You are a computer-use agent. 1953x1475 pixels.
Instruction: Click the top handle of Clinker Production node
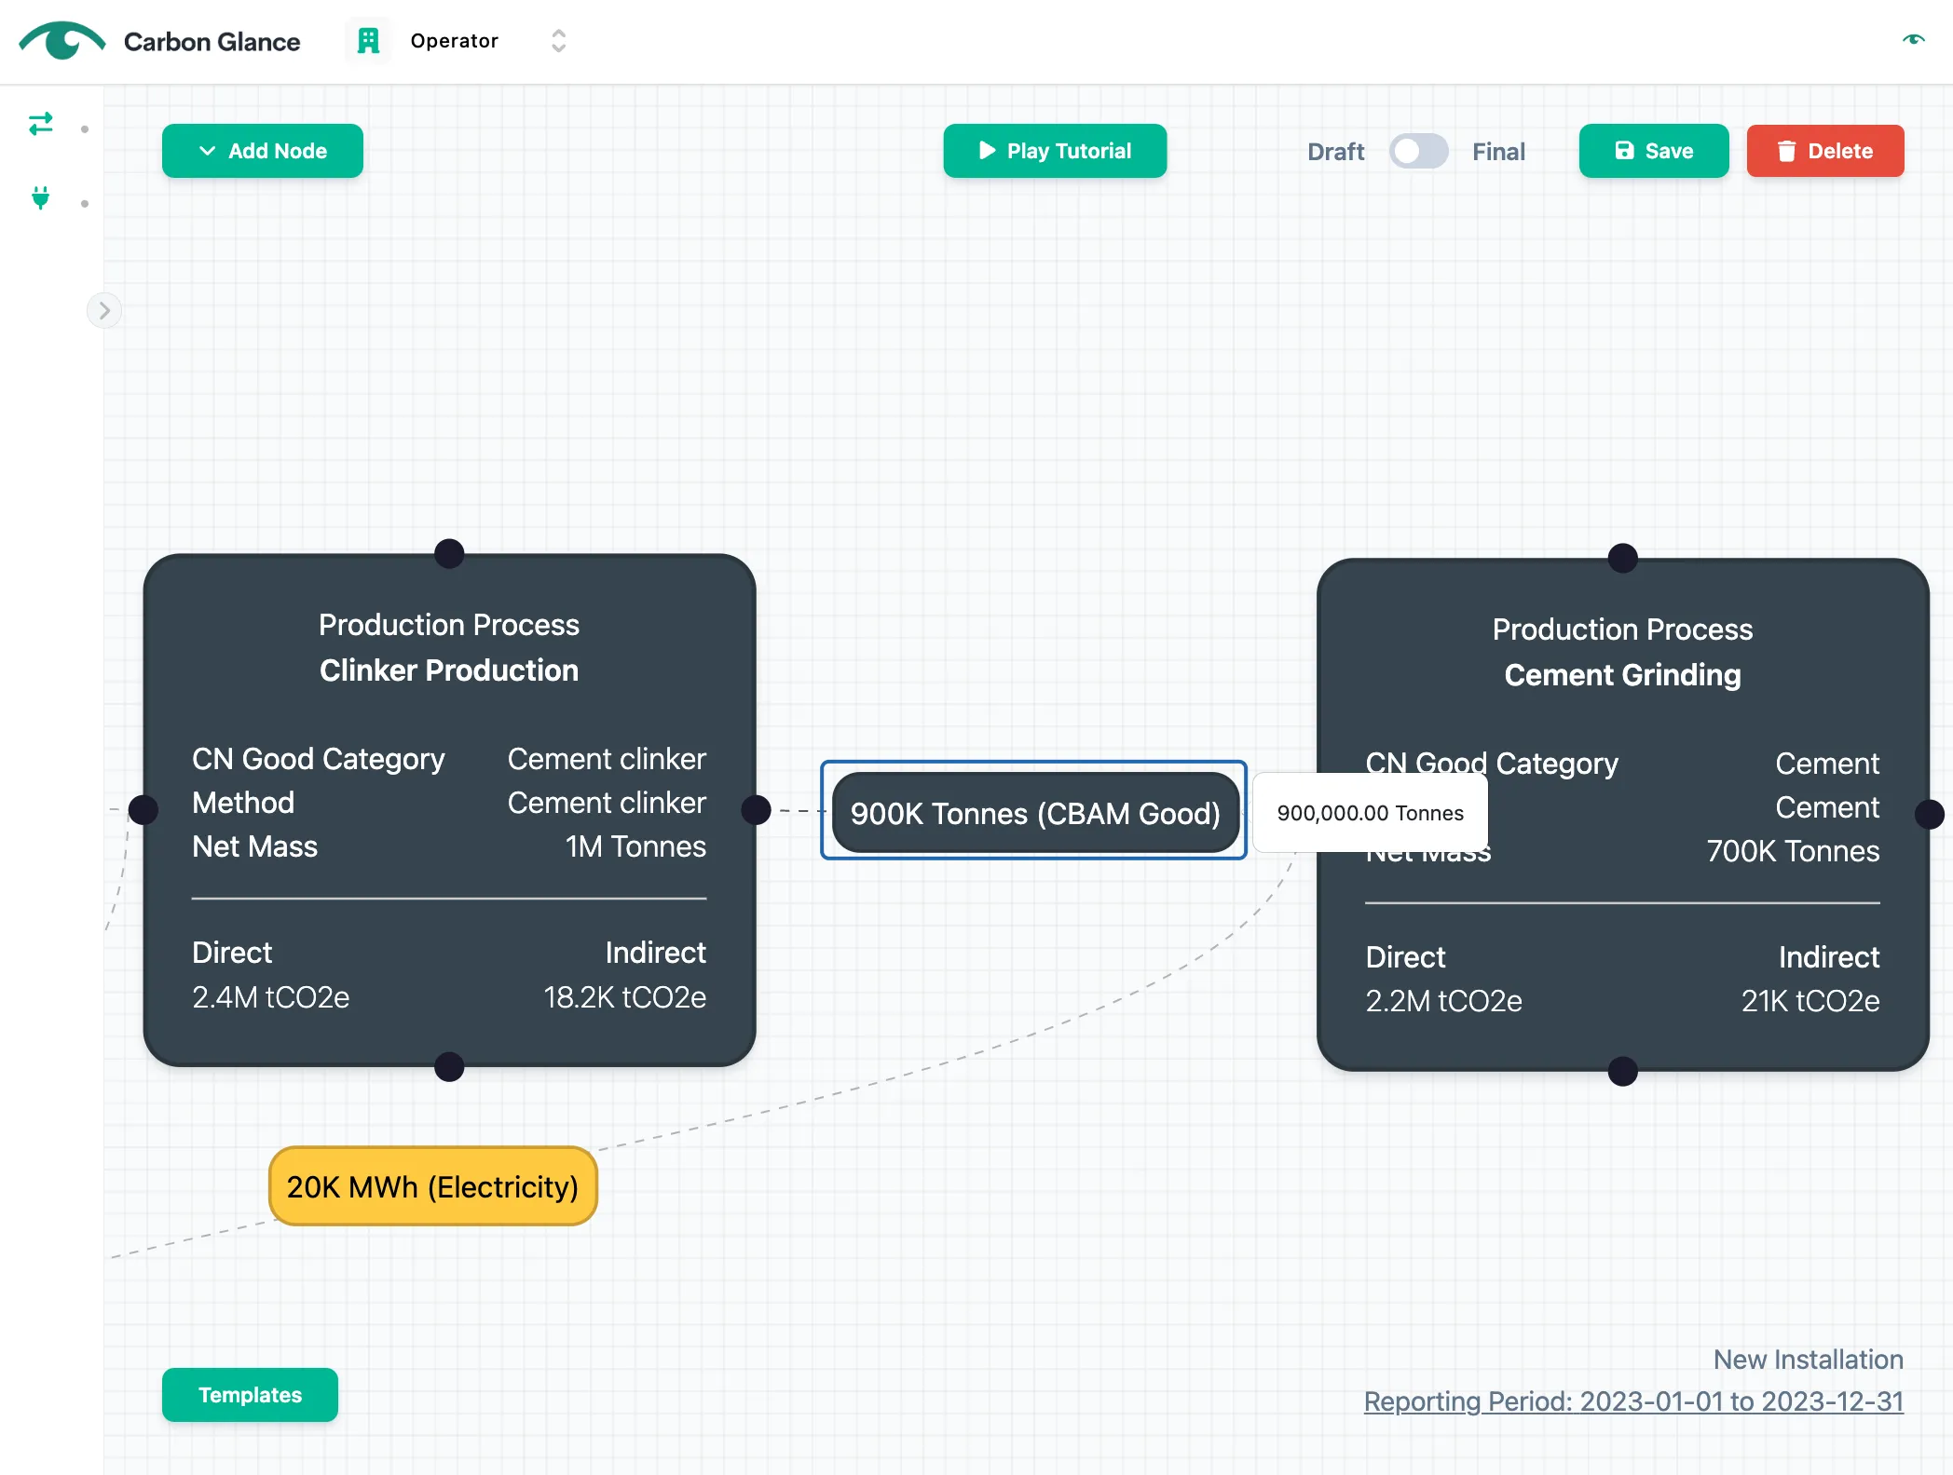(449, 553)
